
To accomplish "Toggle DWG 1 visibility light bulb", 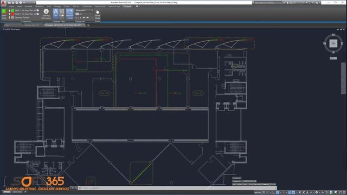I will (10, 10).
